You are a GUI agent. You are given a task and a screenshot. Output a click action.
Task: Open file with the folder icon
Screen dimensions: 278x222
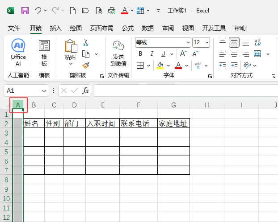pos(85,11)
